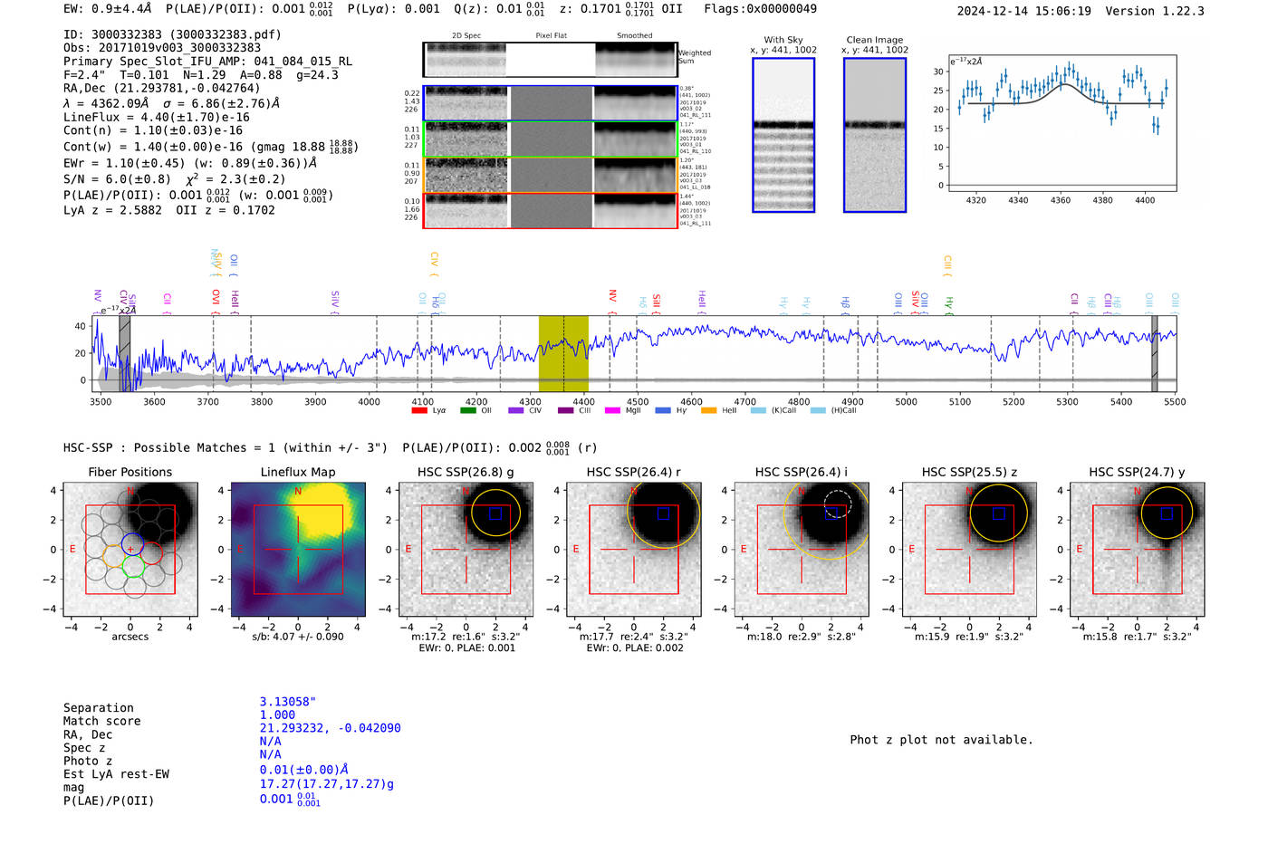Select the Weighted Sum 2D spectrum row

[x=550, y=60]
